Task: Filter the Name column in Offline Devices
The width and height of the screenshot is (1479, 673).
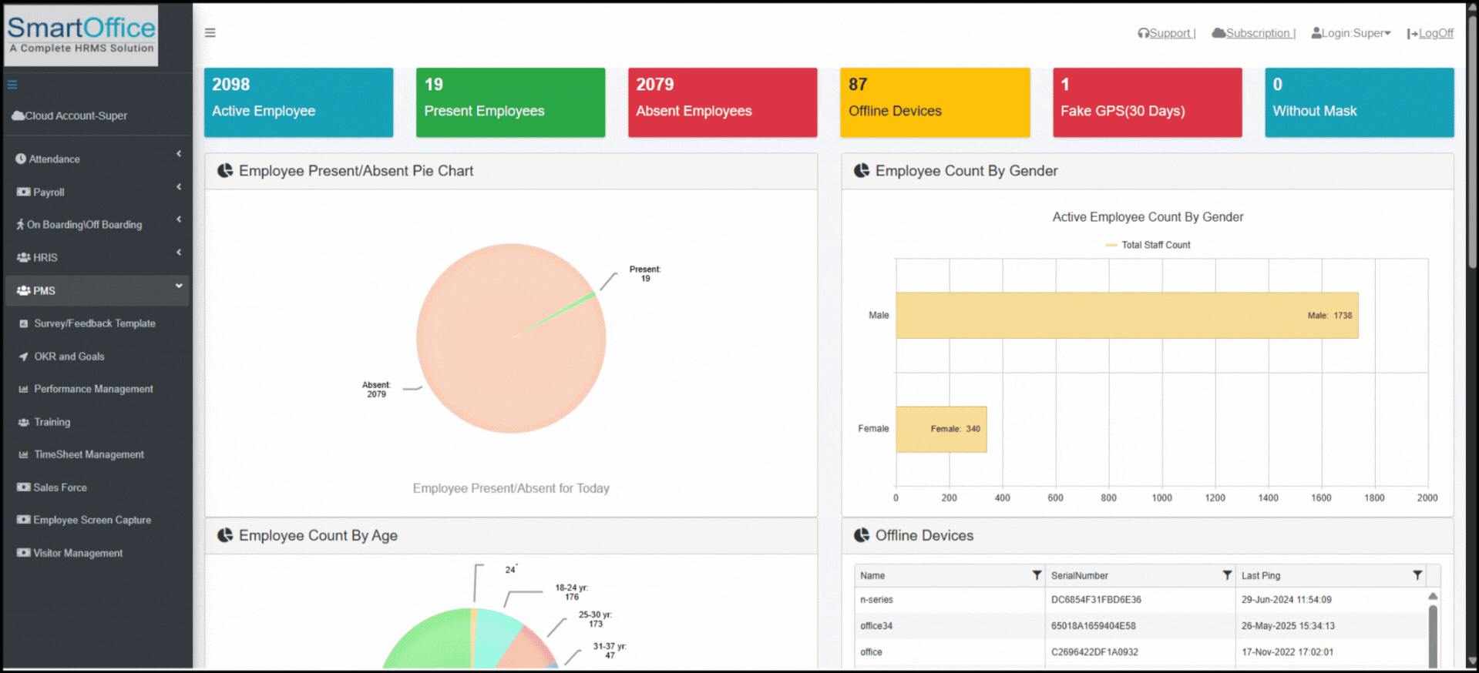Action: point(1036,575)
